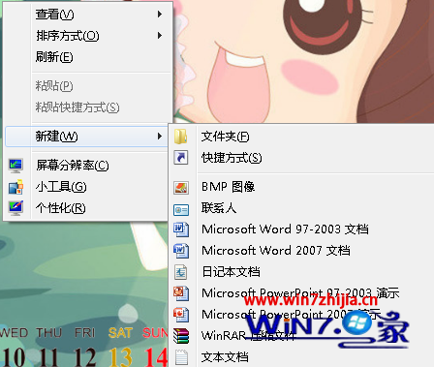434x367 pixels.
Task: Click the 联系人 contact card icon
Action: click(181, 210)
